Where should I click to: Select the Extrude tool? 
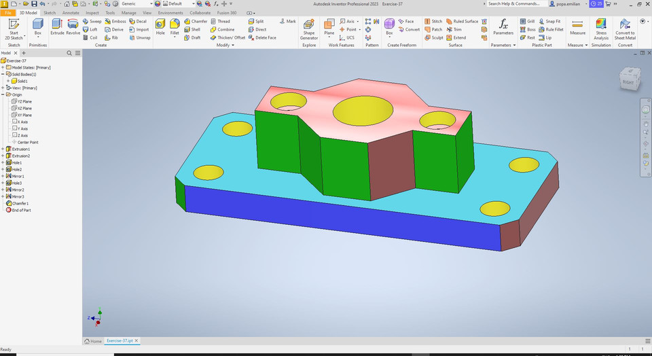pyautogui.click(x=57, y=27)
